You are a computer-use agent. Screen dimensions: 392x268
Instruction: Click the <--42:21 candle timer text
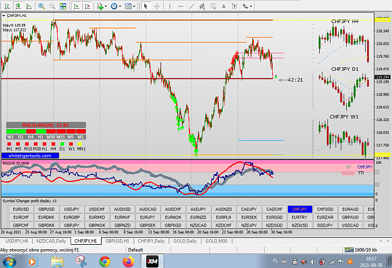tap(291, 80)
